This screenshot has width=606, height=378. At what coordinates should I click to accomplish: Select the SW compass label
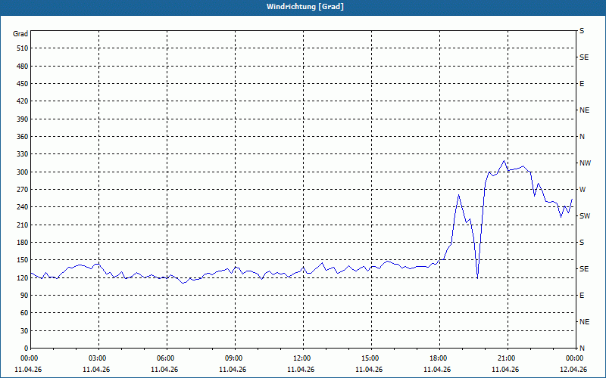click(x=585, y=216)
